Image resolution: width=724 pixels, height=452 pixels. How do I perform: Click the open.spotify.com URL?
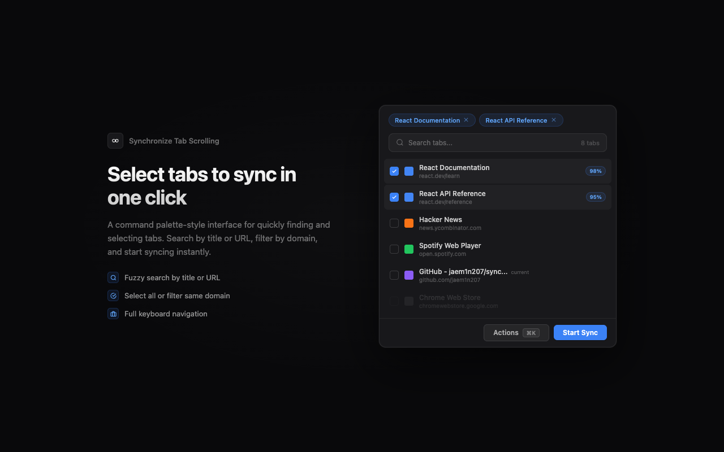442,254
